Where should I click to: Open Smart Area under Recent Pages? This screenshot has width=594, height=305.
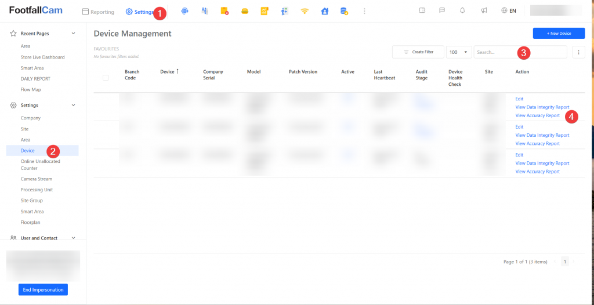coord(32,68)
